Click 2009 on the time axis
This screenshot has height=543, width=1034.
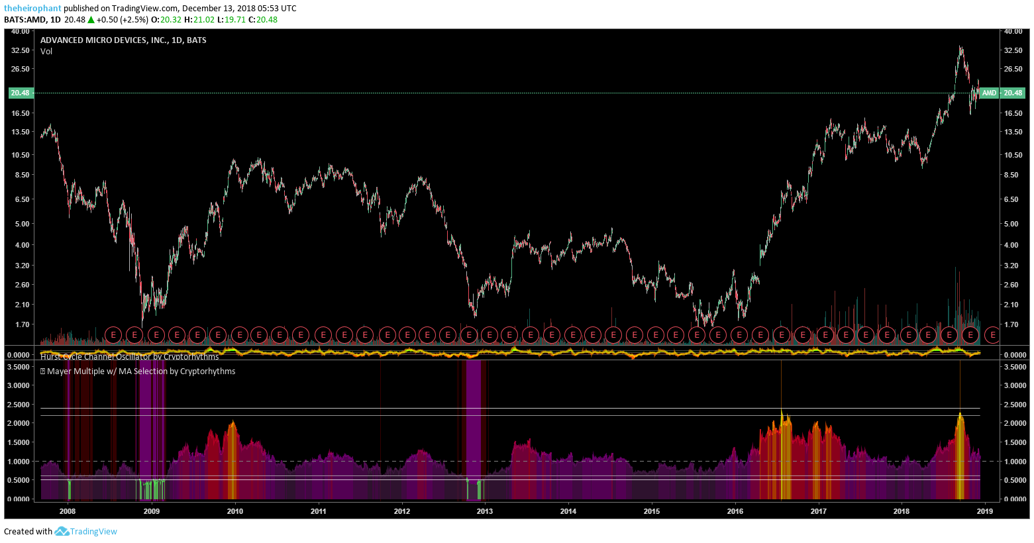152,511
